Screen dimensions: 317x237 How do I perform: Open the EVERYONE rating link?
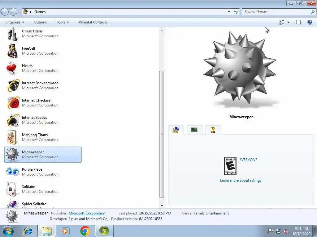coord(249,160)
